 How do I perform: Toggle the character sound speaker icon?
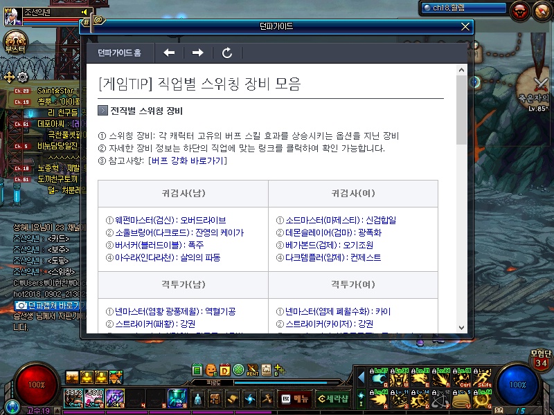pyautogui.click(x=84, y=12)
